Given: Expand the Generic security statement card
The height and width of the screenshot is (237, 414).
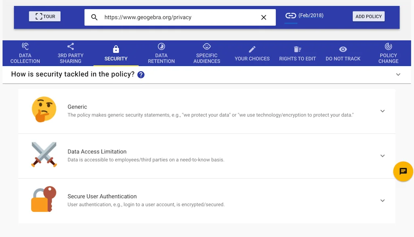Looking at the screenshot, I should 382,111.
